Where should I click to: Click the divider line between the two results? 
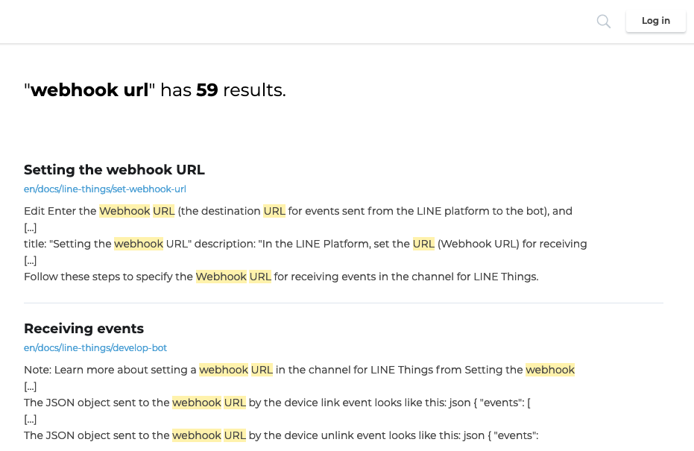click(x=344, y=303)
